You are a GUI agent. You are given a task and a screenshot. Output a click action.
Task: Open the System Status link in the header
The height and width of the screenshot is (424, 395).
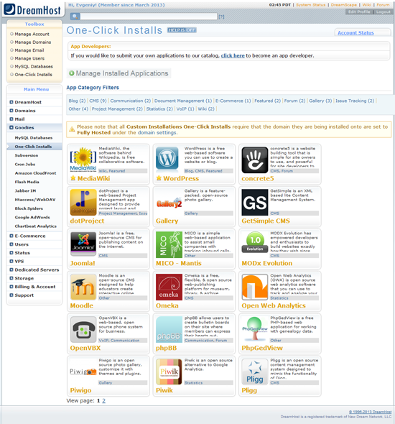[311, 5]
